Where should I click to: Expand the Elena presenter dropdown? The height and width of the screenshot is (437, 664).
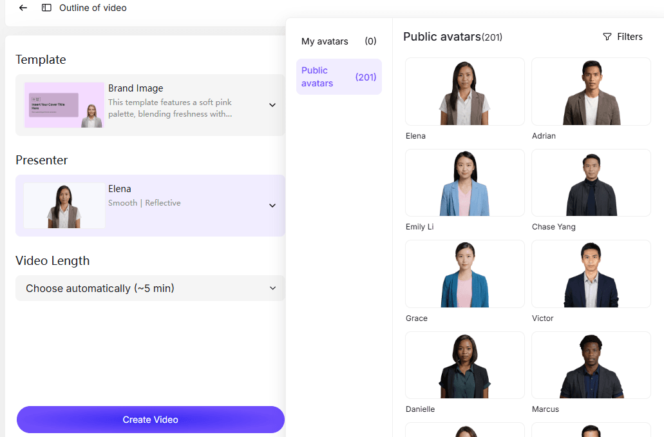pos(272,206)
